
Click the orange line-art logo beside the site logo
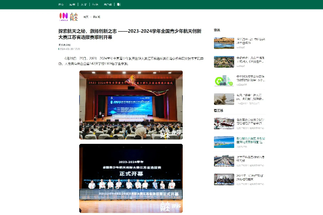pos(74,17)
